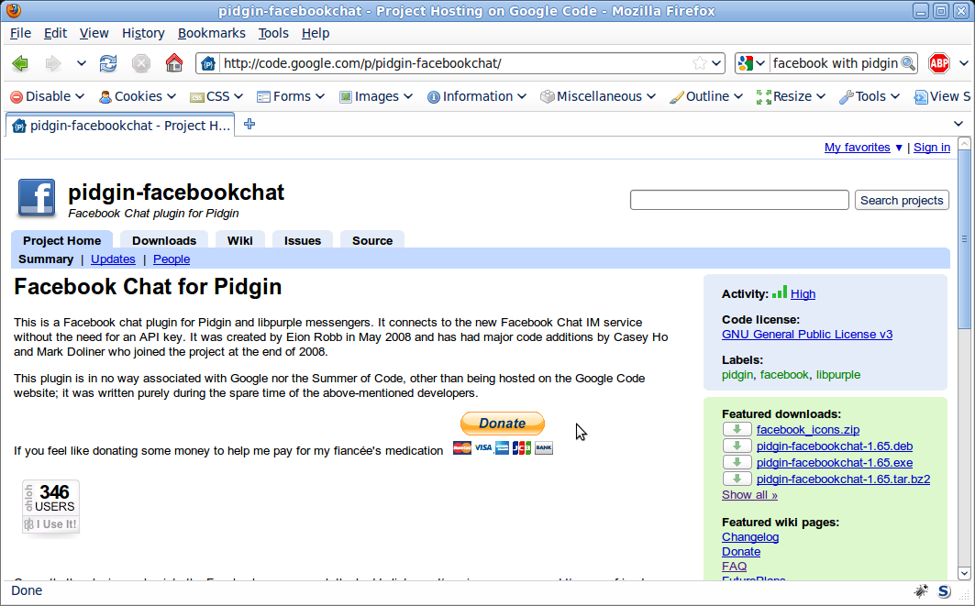Open the Resize toolbar menu
Viewport: 975px width, 606px height.
tap(791, 96)
